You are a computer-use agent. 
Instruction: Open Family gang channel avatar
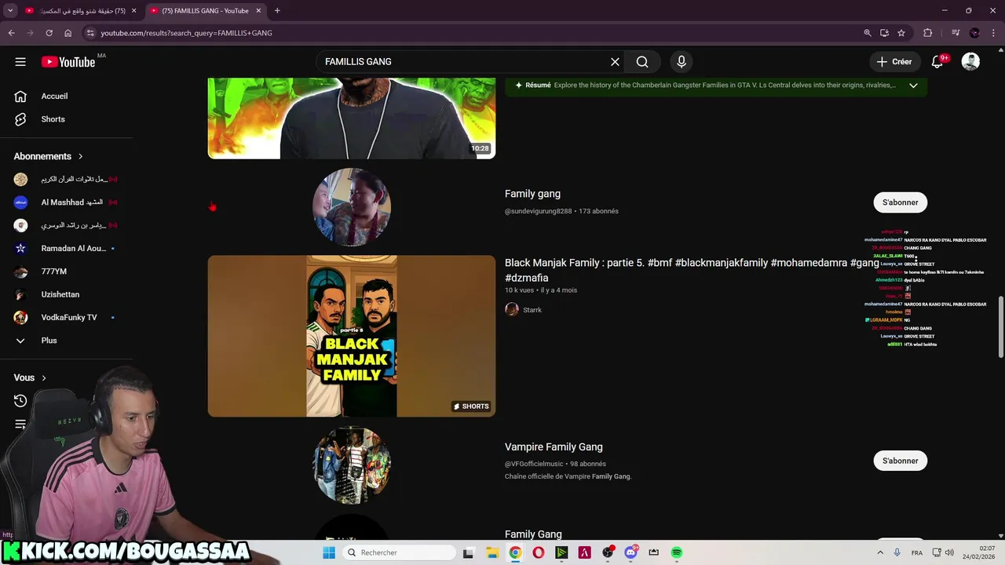click(352, 207)
